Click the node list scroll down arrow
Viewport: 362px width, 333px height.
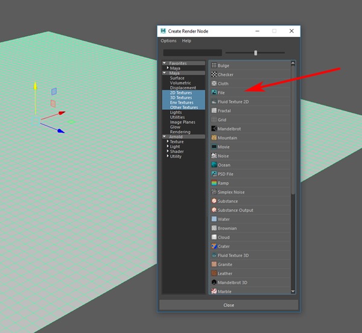(293, 291)
